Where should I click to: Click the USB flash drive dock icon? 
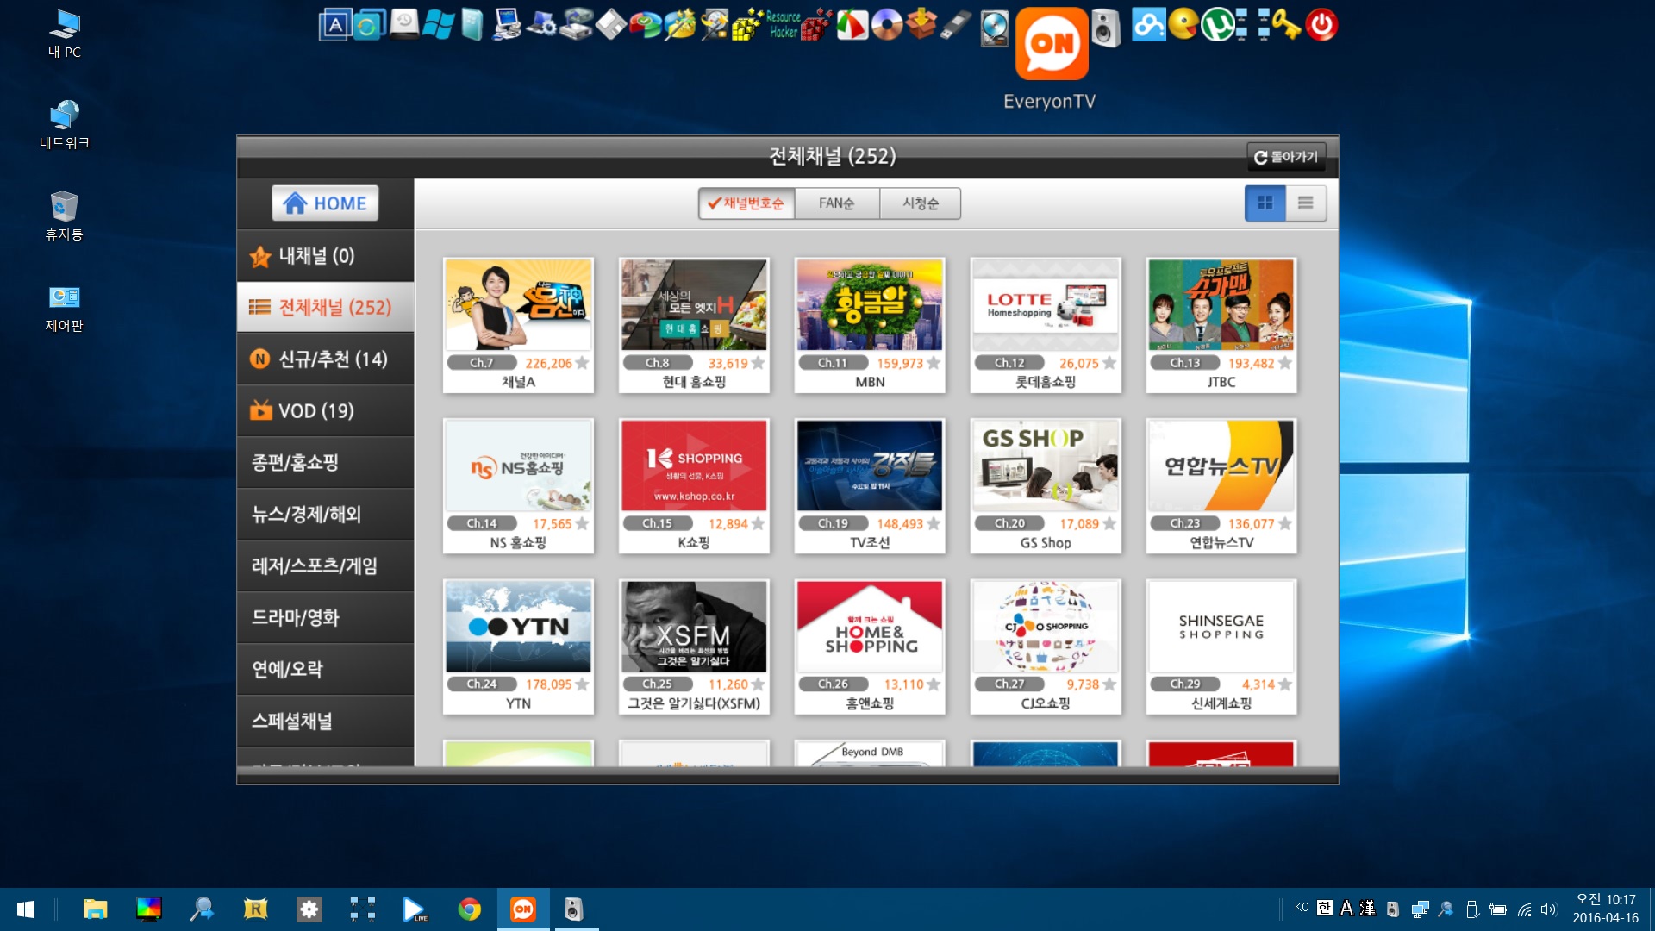point(956,25)
